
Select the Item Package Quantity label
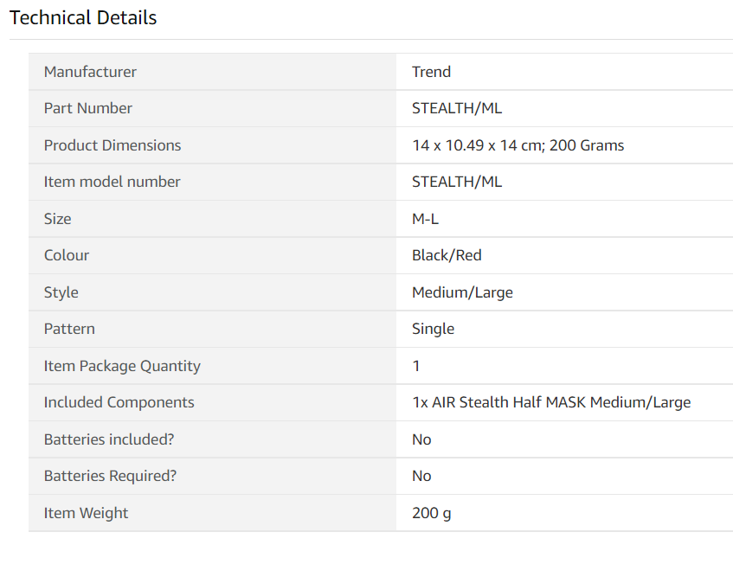[x=122, y=366]
